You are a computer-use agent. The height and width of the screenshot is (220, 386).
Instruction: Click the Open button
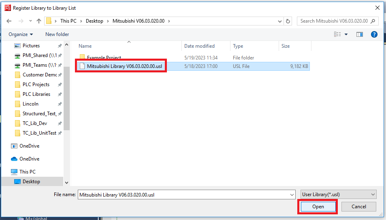(x=318, y=207)
